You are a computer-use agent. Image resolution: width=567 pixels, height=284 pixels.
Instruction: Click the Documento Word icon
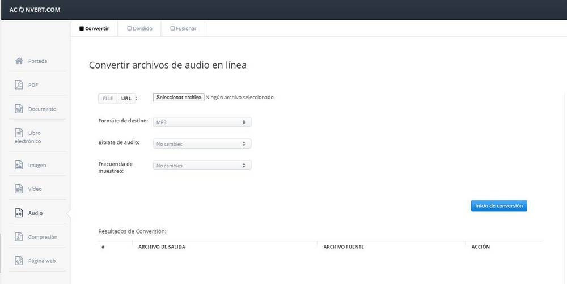click(x=19, y=109)
